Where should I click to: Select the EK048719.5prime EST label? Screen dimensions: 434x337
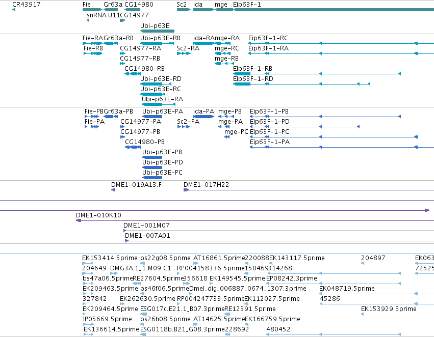tap(347, 289)
